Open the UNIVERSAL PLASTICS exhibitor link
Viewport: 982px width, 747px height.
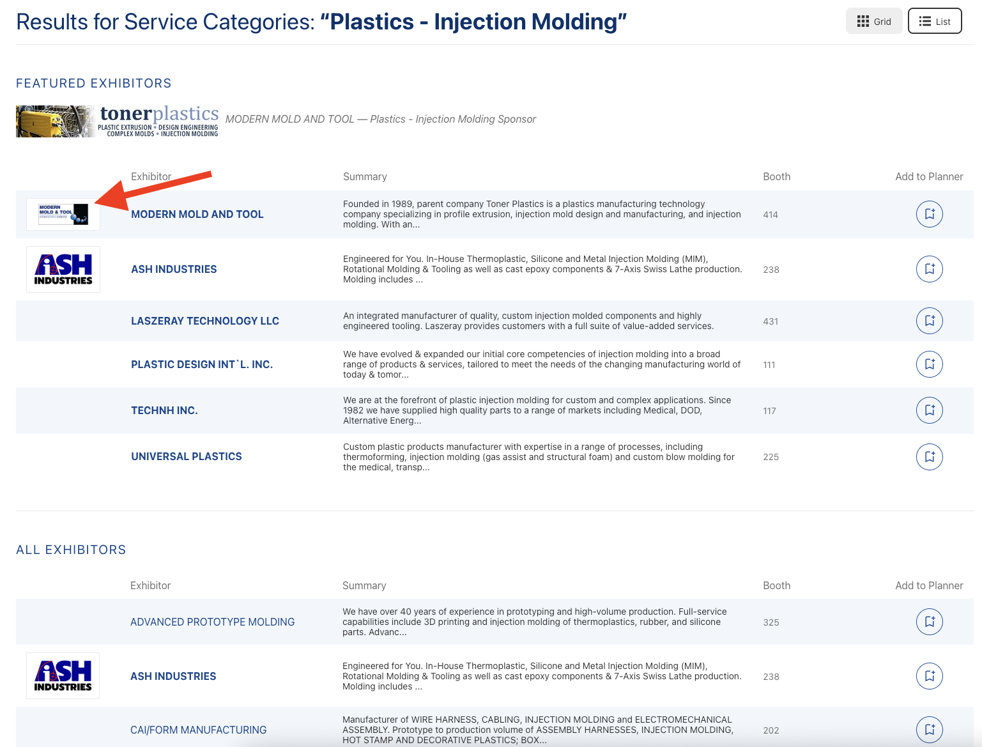pos(186,457)
